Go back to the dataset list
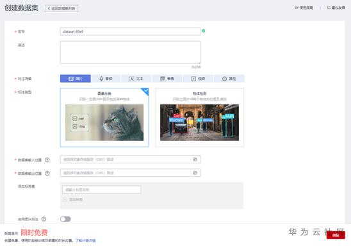Image resolution: width=351 pixels, height=246 pixels. tap(61, 8)
